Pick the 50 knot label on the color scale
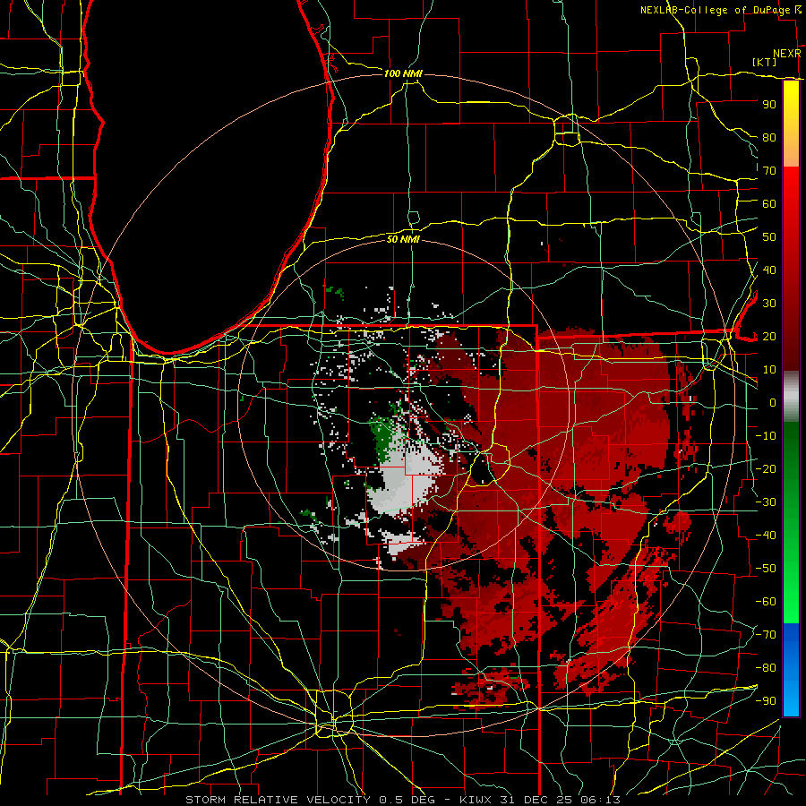 (769, 237)
